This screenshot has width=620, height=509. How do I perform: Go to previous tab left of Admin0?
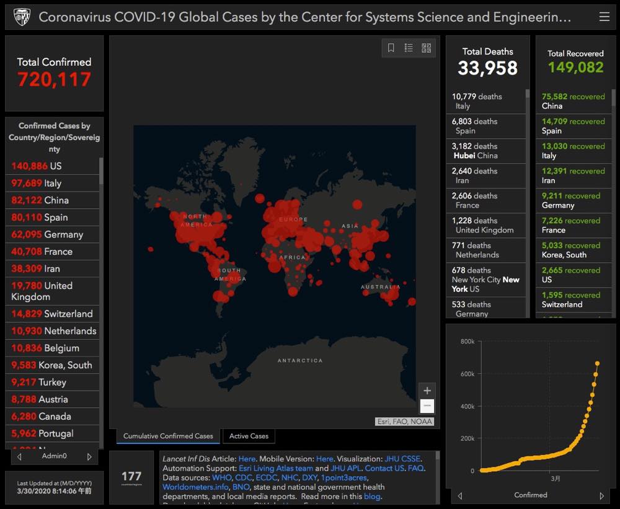[x=19, y=457]
